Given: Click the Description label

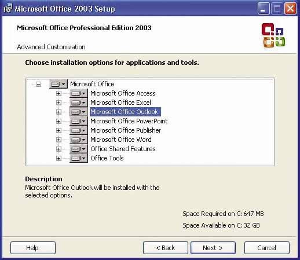Looking at the screenshot, I should coord(43,179).
